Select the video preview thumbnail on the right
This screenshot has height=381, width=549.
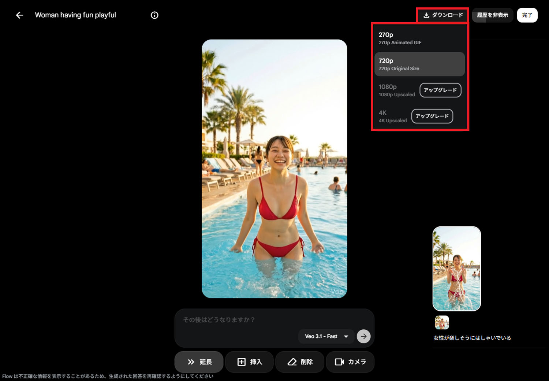[456, 268]
